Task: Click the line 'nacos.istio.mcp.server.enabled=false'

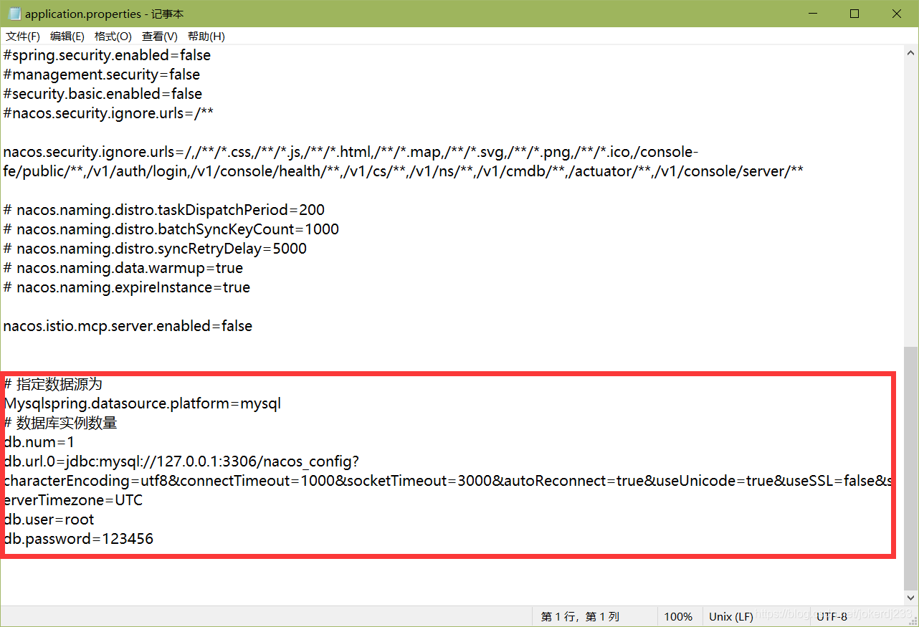Action: (128, 326)
